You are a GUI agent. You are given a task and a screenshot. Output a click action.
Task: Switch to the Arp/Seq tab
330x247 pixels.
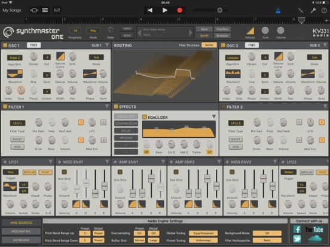(222, 29)
